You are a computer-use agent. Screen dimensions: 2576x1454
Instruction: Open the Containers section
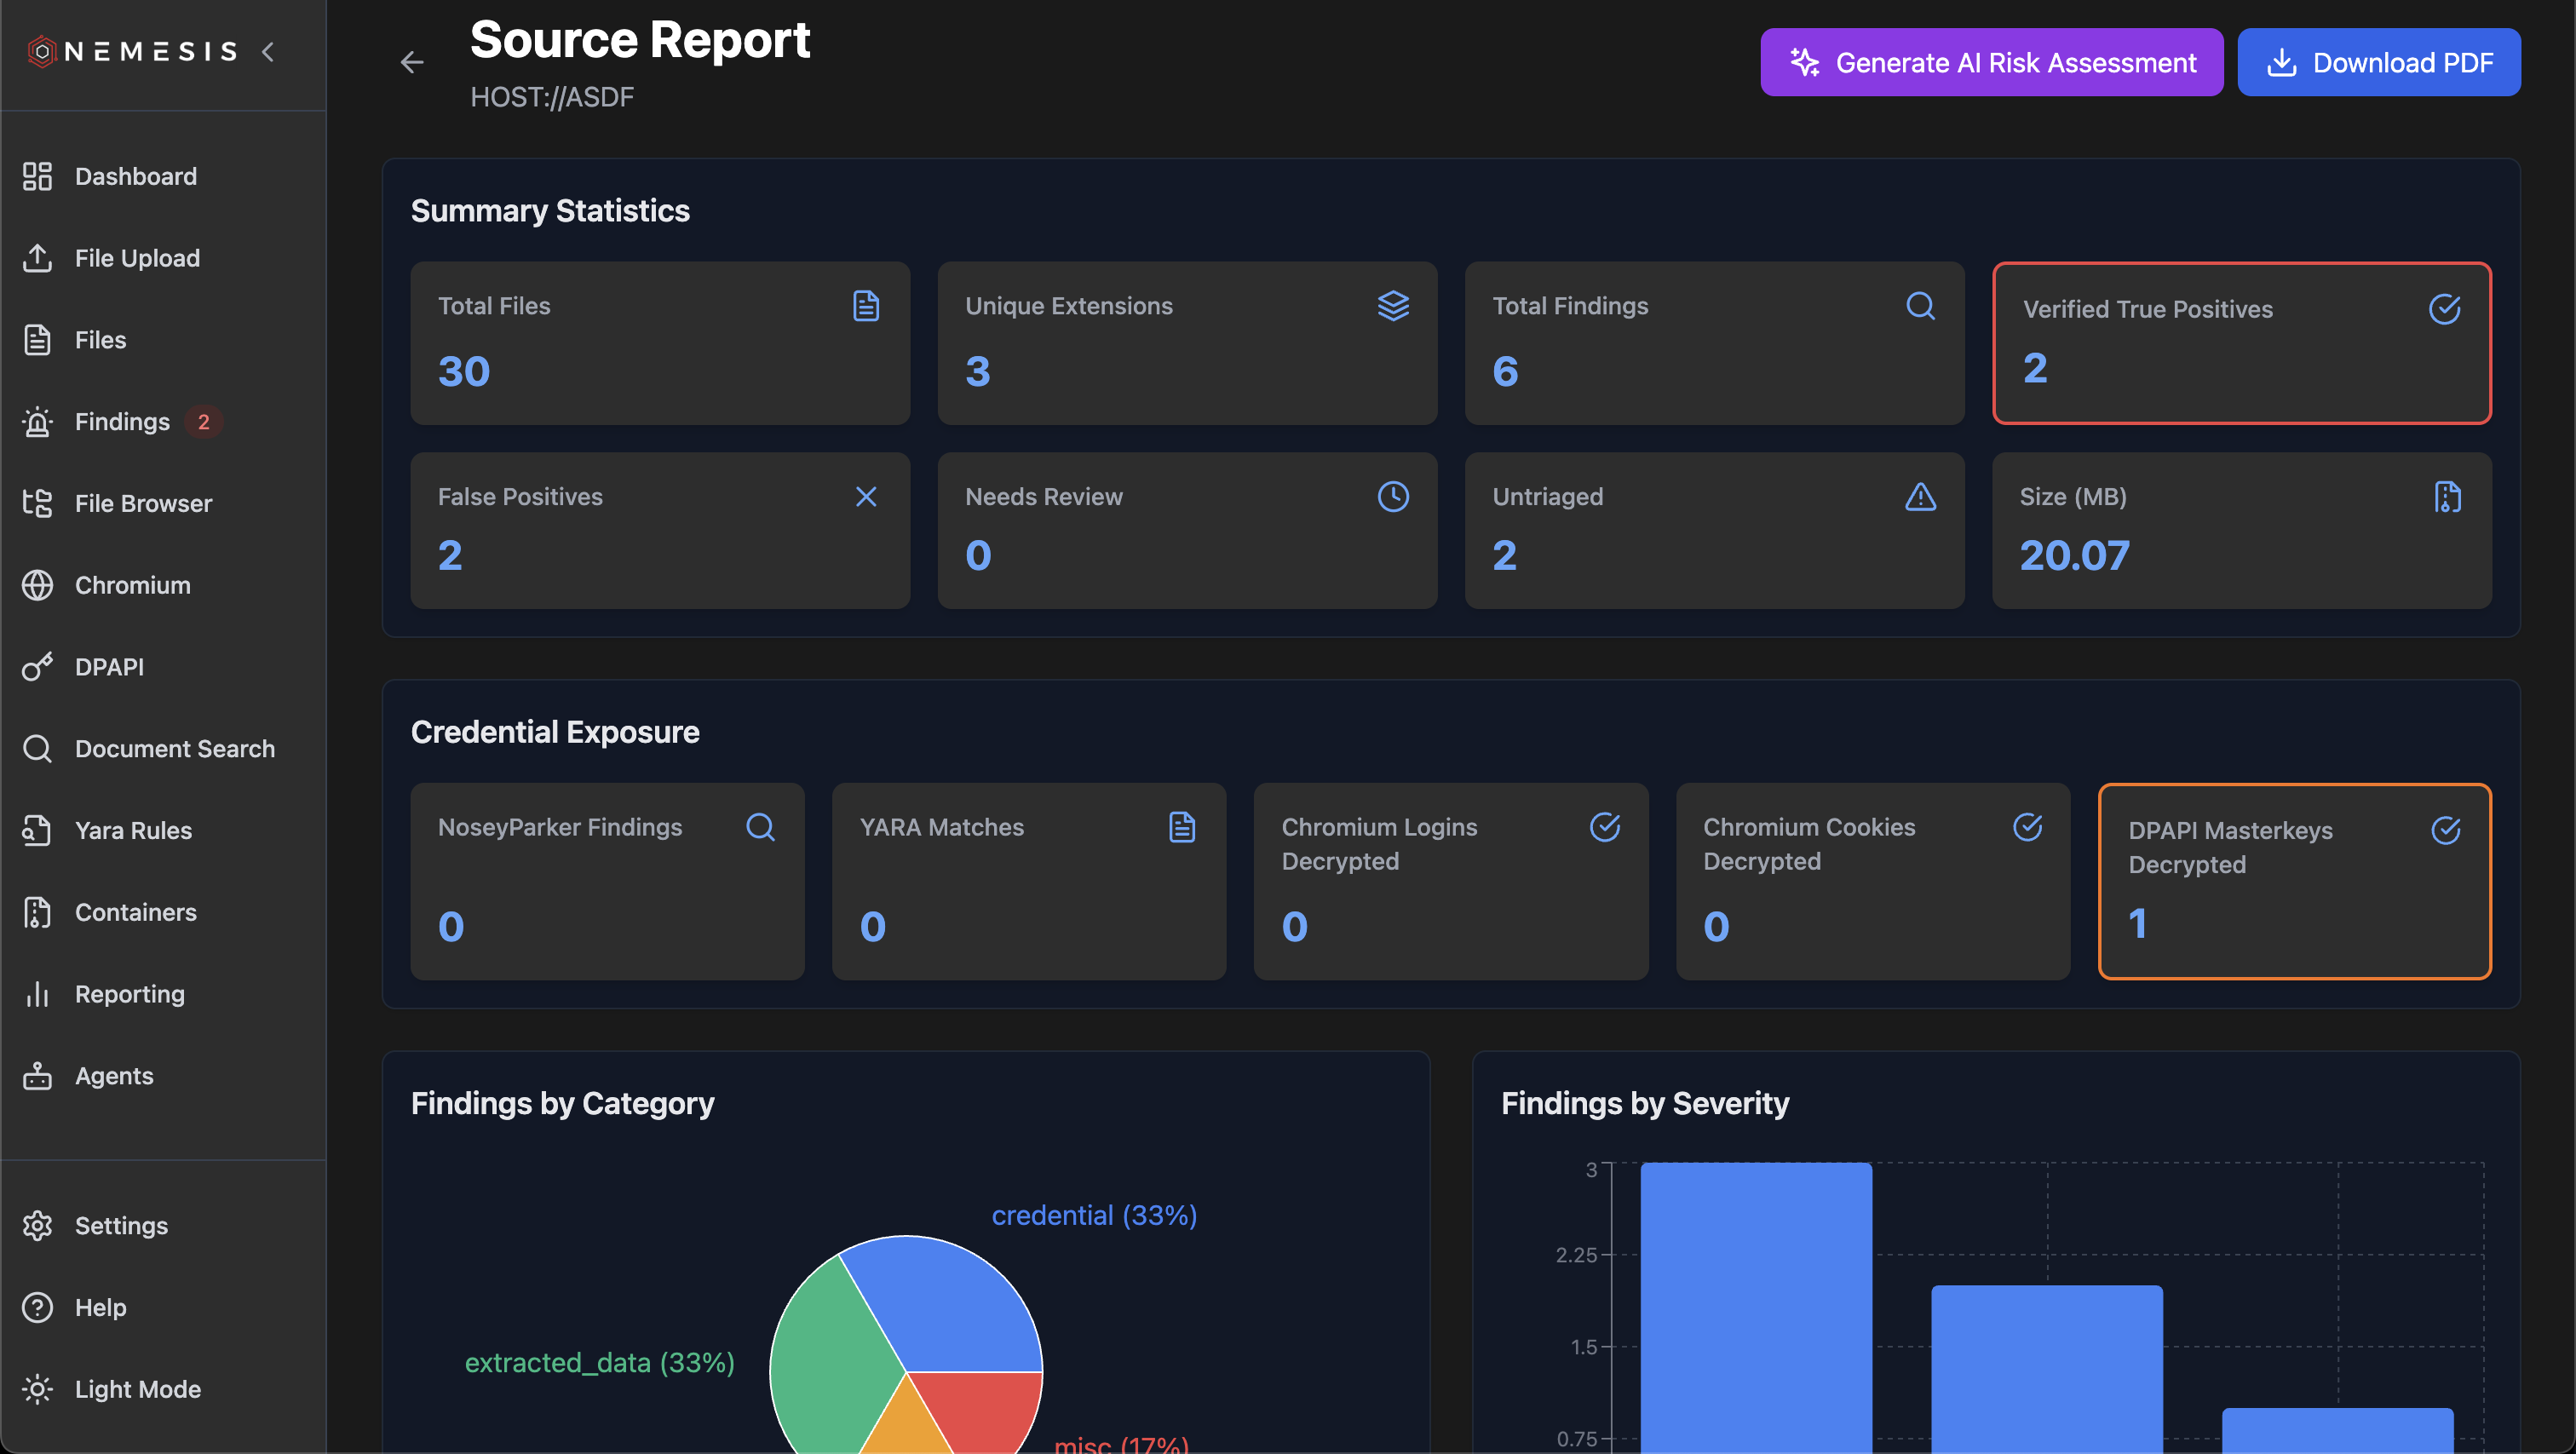[135, 912]
